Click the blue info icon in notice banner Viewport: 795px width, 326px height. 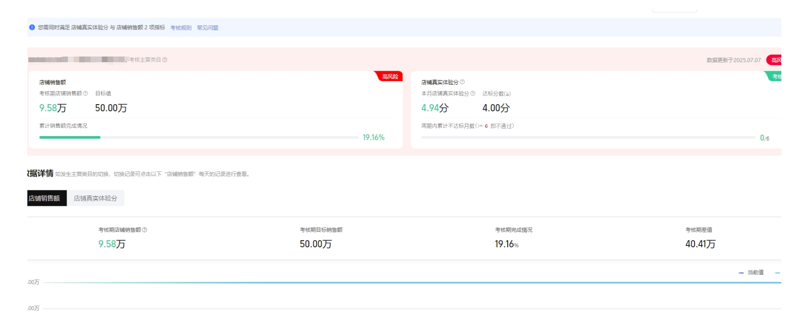32,27
